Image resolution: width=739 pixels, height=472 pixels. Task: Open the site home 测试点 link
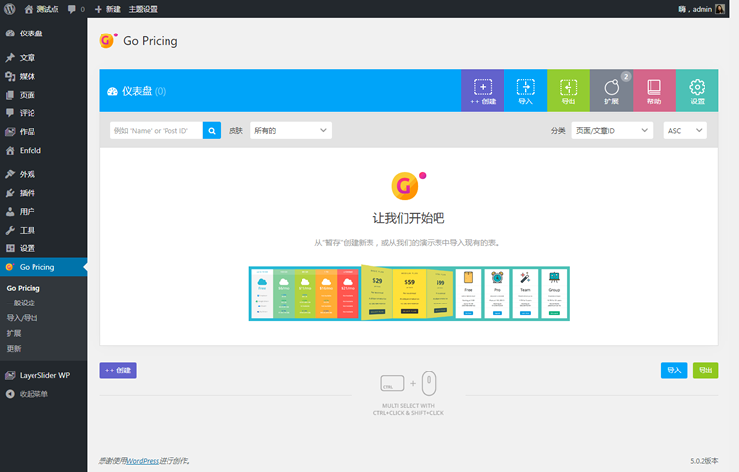click(x=41, y=9)
